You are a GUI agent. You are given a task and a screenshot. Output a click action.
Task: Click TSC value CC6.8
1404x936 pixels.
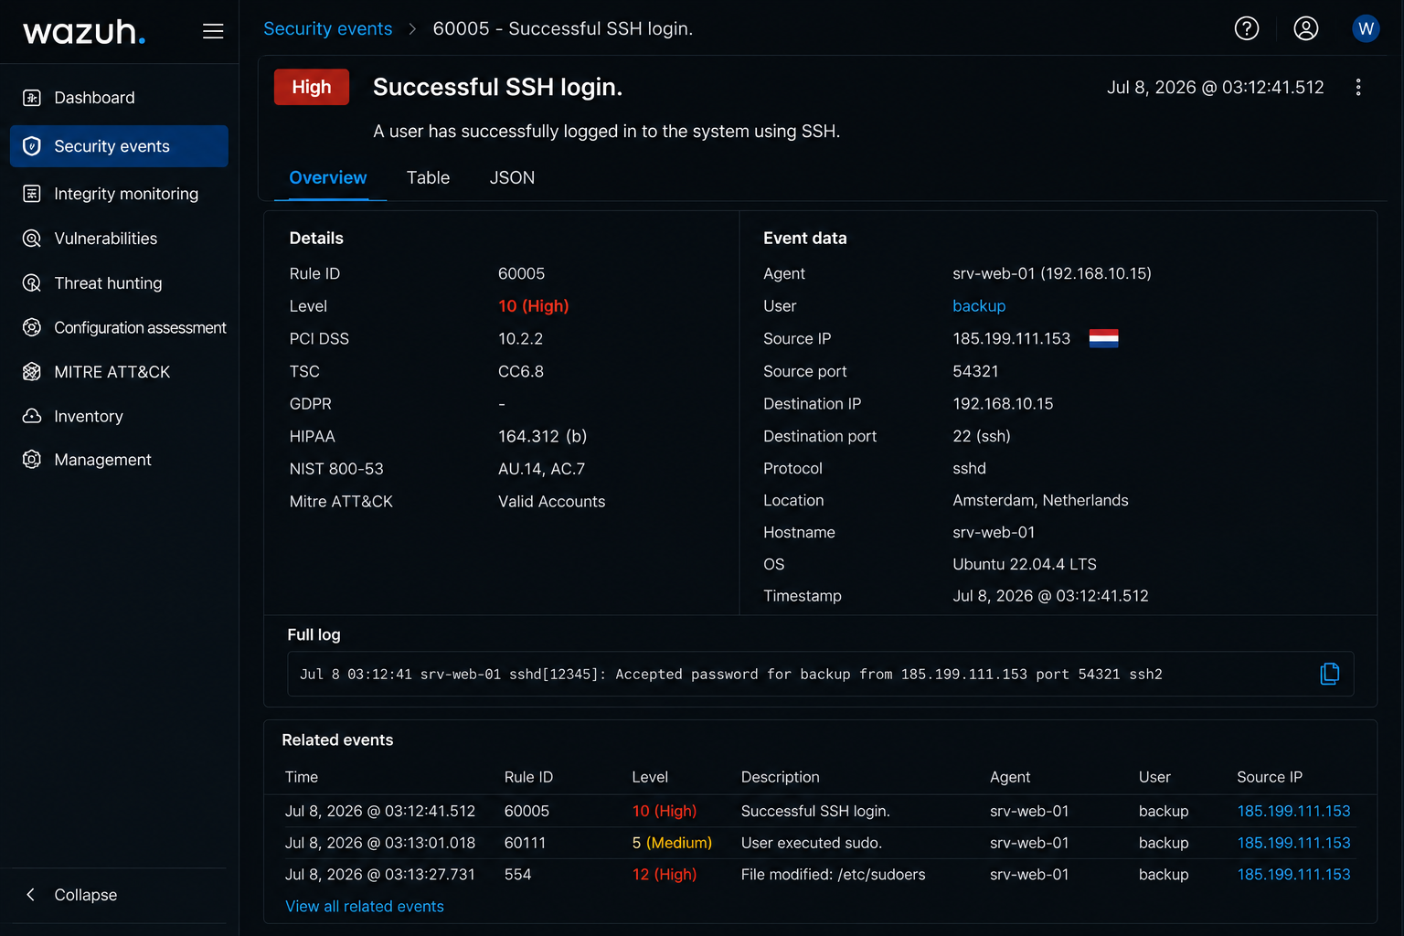pos(521,371)
